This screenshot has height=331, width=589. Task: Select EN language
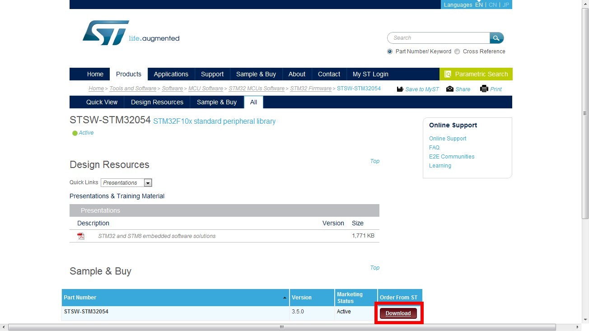pyautogui.click(x=479, y=5)
